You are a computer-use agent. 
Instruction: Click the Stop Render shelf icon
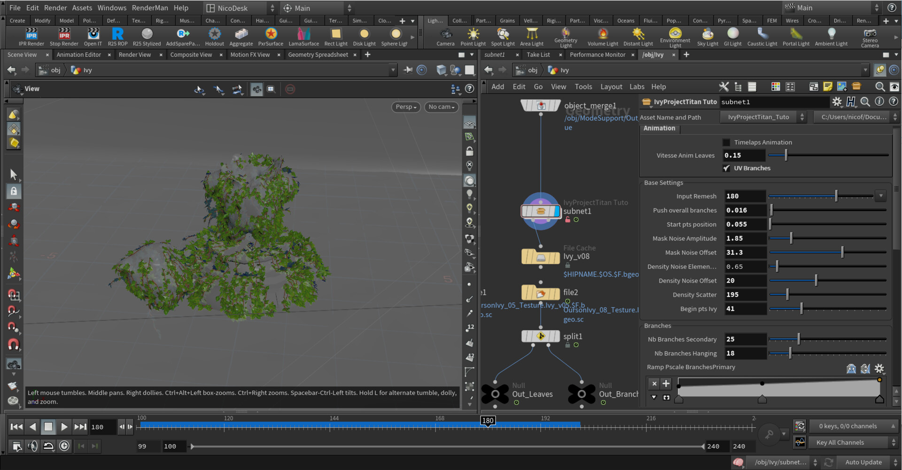(64, 36)
